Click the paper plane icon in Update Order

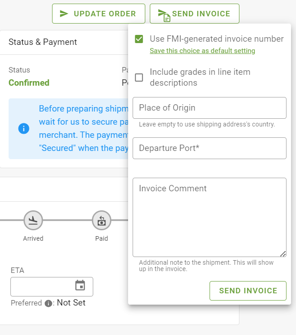click(64, 14)
